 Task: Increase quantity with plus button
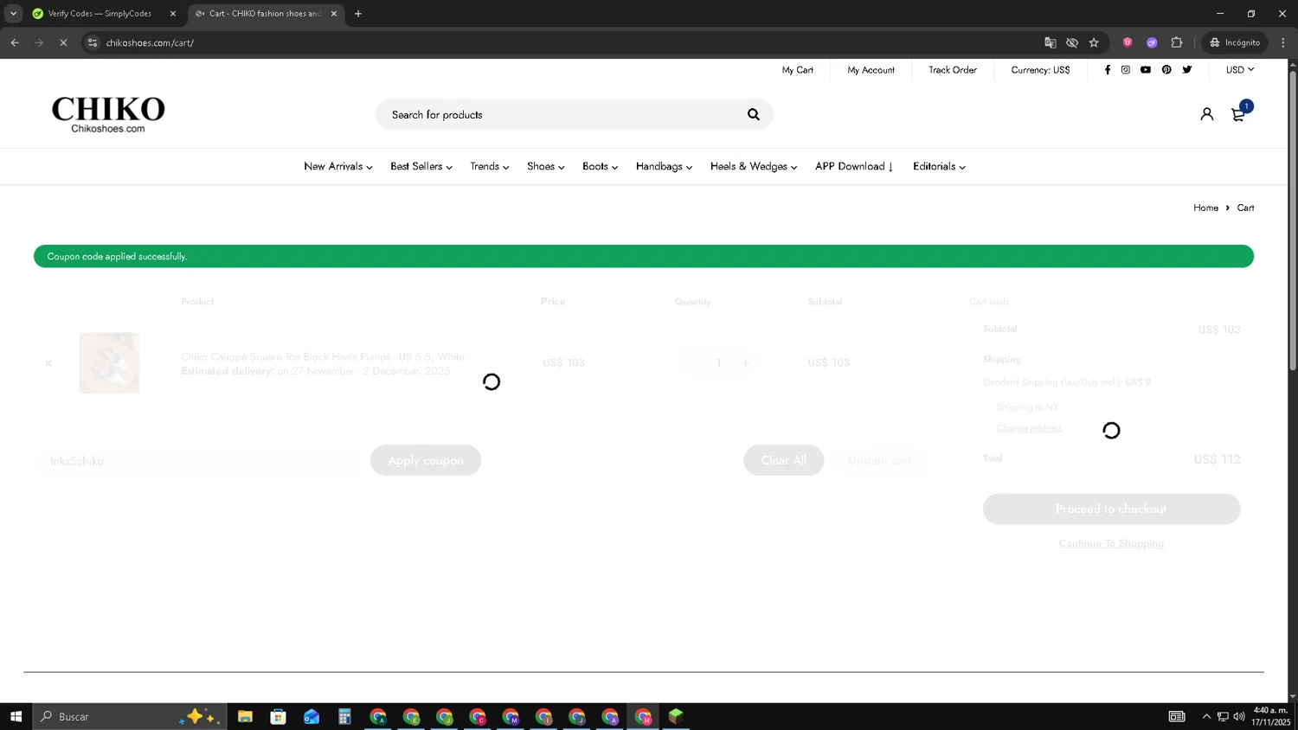pos(745,363)
